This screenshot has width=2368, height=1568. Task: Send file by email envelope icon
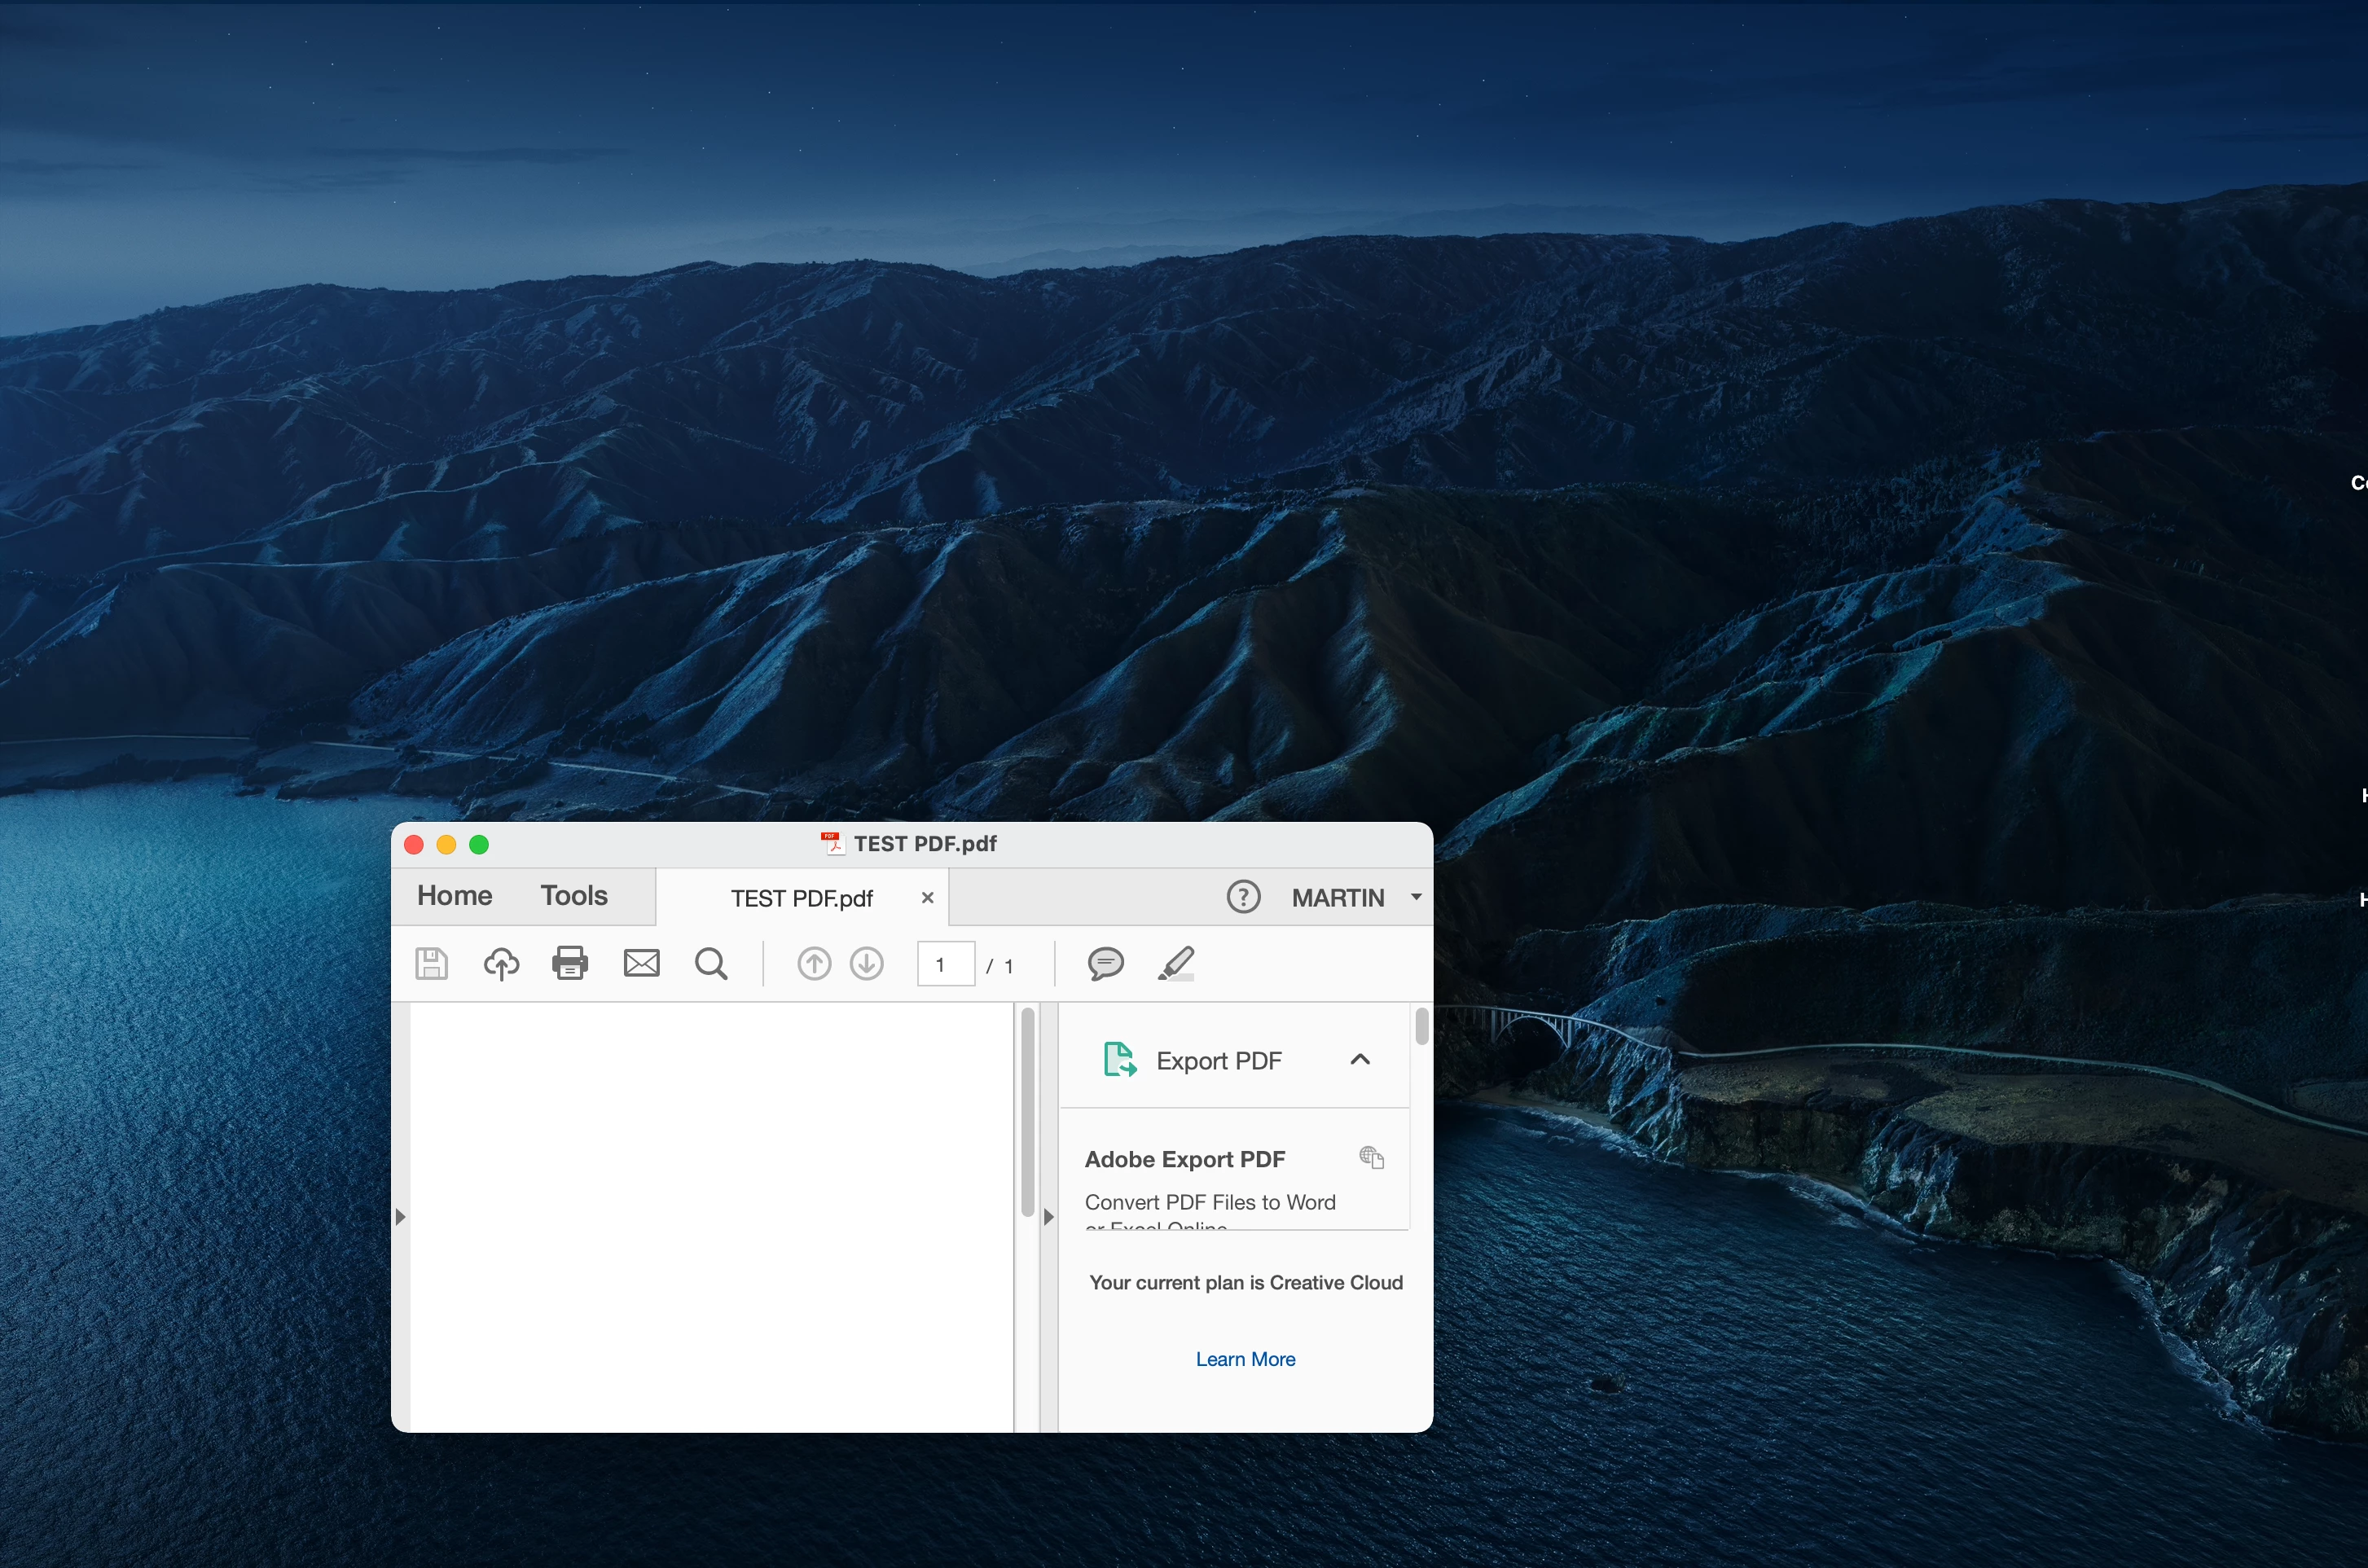click(x=641, y=963)
